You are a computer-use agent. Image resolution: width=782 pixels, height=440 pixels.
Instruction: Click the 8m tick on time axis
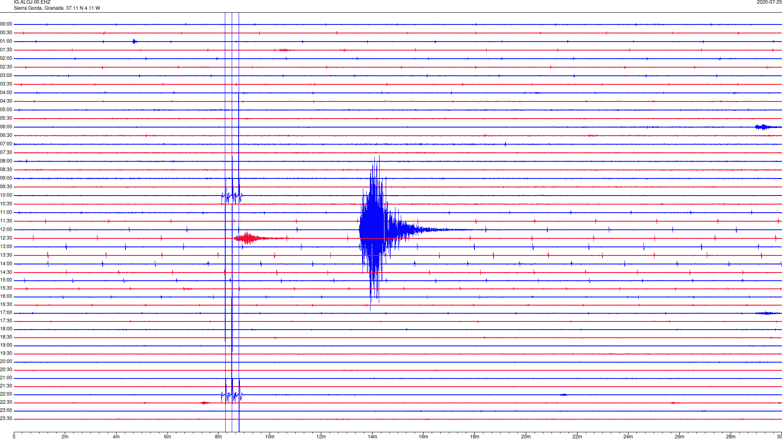(x=219, y=437)
